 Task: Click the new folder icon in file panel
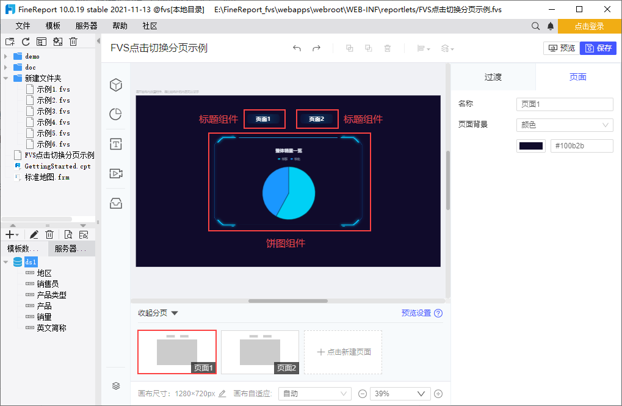[10, 42]
